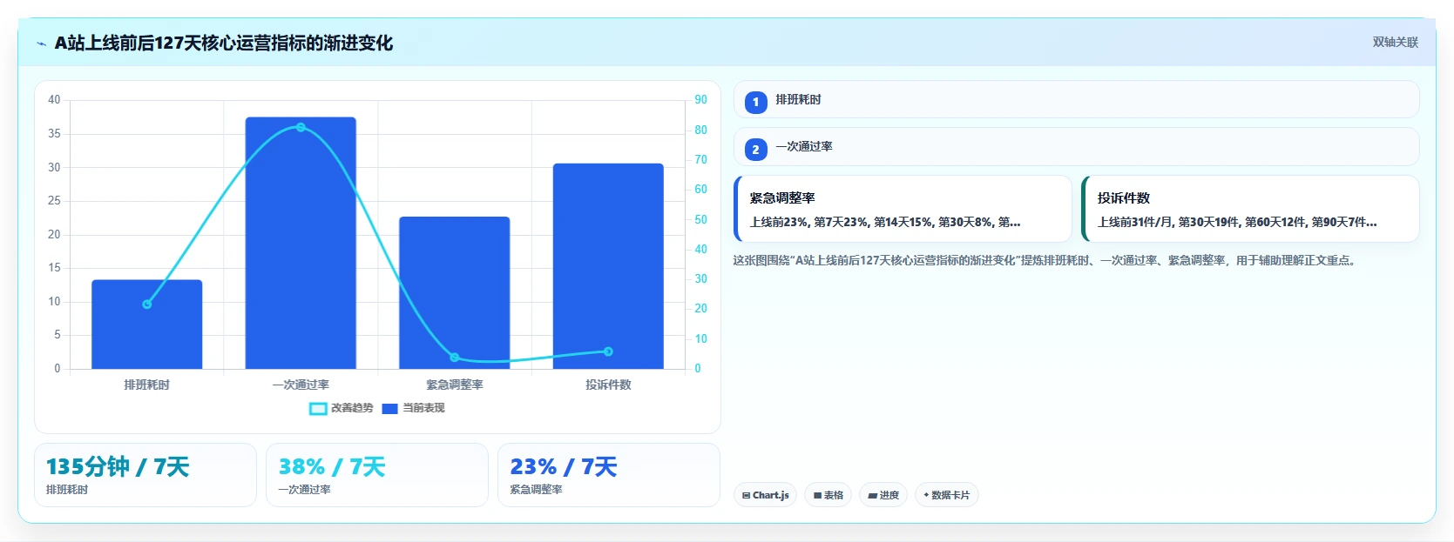The image size is (1454, 542).
Task: Click the 投诉件数 bar in chart
Action: (608, 266)
